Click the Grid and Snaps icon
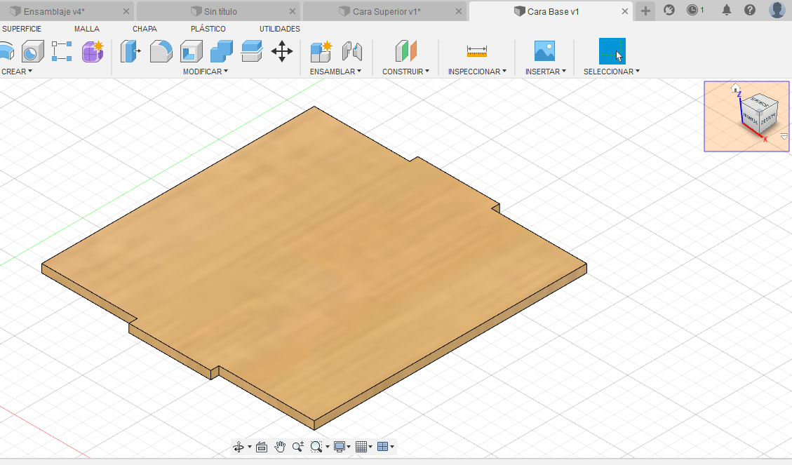 pyautogui.click(x=361, y=447)
